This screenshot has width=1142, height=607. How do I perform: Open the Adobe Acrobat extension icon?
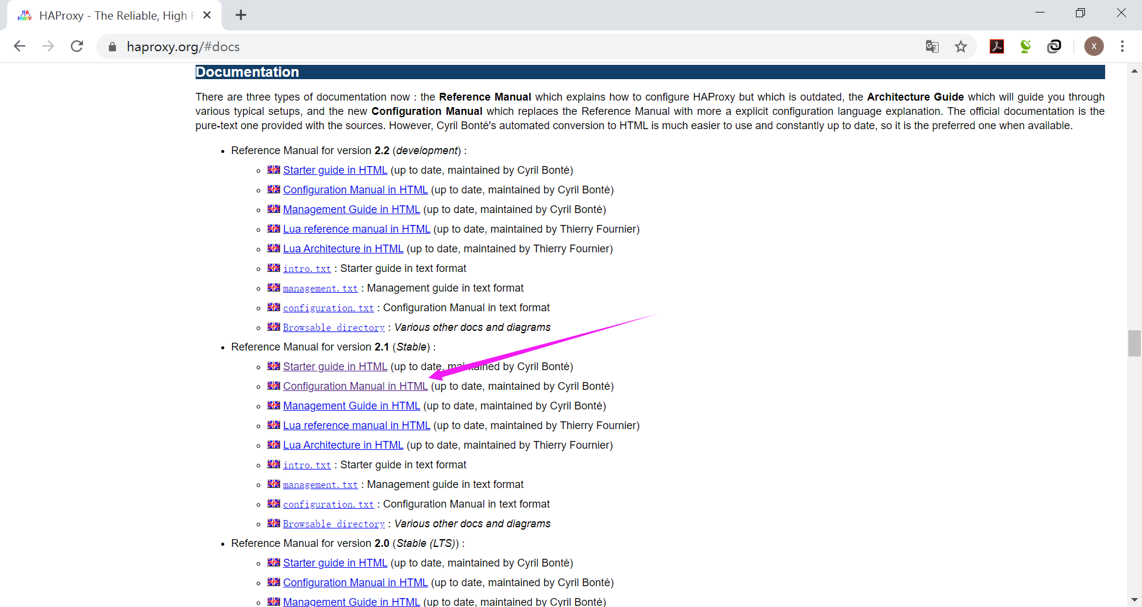pyautogui.click(x=997, y=46)
